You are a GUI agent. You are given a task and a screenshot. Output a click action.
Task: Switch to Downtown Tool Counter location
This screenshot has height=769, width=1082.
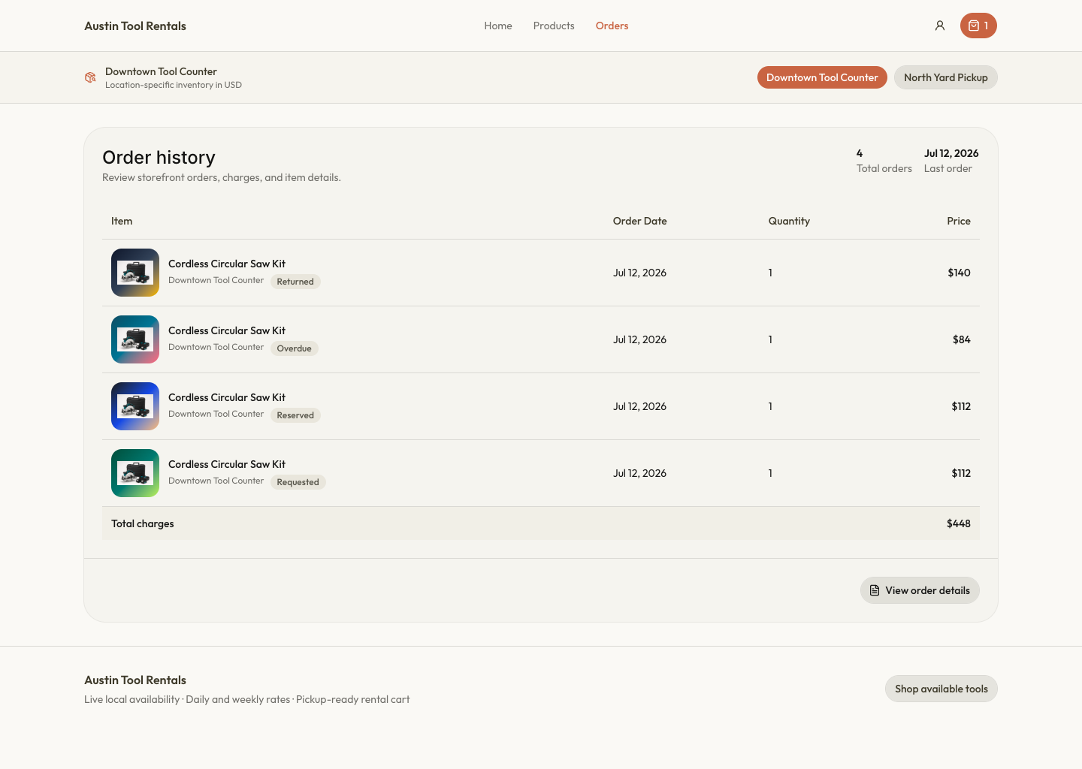click(x=822, y=77)
